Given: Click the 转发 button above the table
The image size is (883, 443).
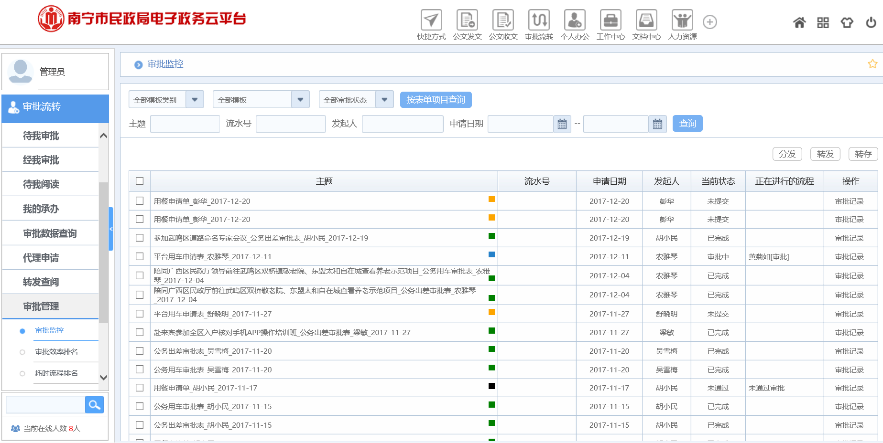Looking at the screenshot, I should coord(825,154).
